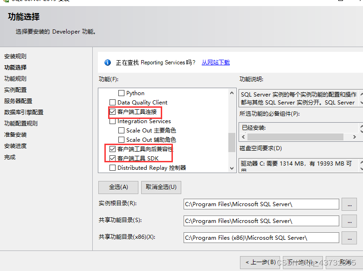The height and width of the screenshot is (271, 363).
Task: Select the 实例配置 step in the sidebar
Action: tap(15, 90)
